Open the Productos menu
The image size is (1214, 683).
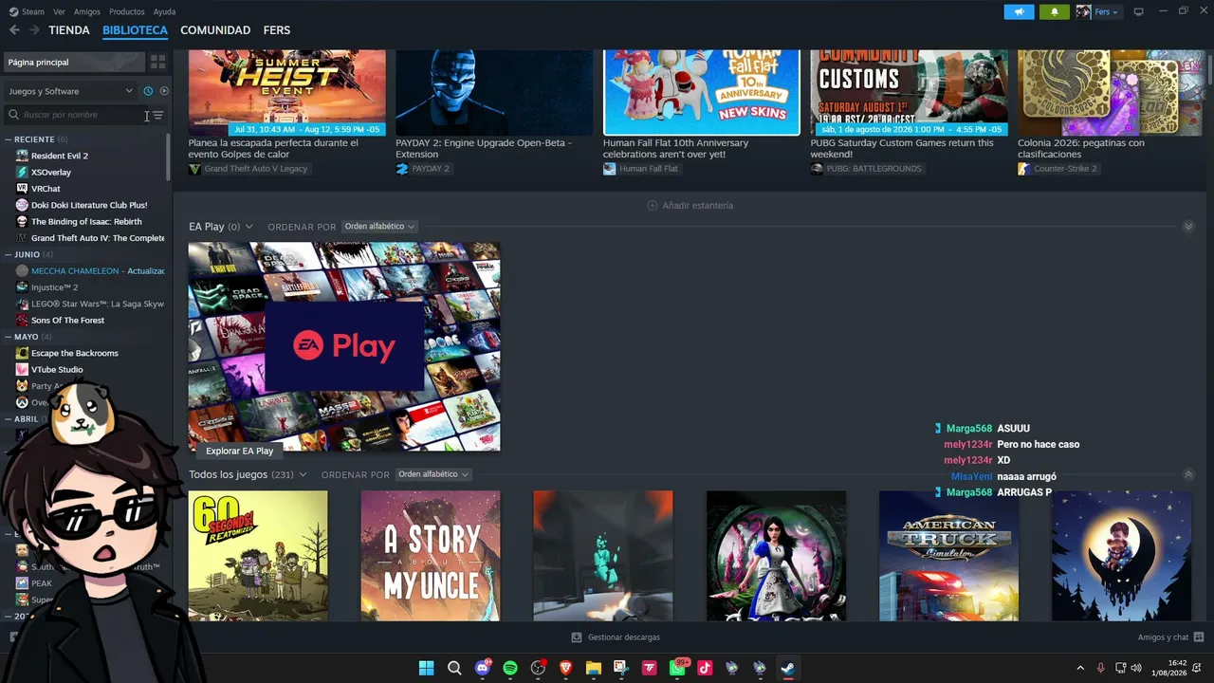[127, 11]
